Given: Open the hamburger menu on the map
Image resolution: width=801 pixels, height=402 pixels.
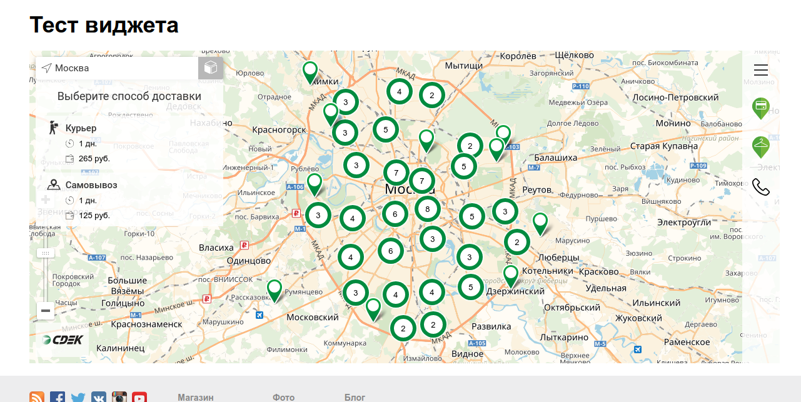Looking at the screenshot, I should pos(761,70).
